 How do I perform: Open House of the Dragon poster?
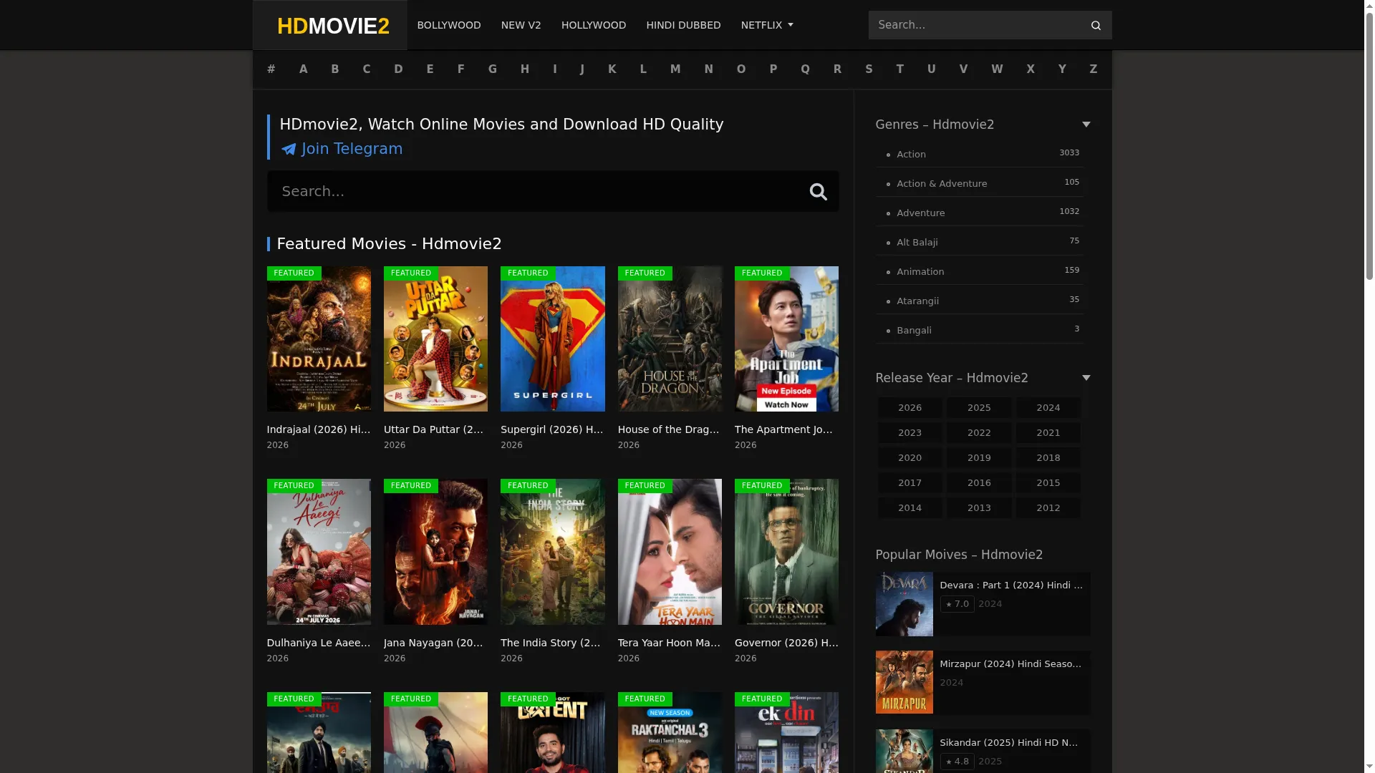tap(670, 339)
